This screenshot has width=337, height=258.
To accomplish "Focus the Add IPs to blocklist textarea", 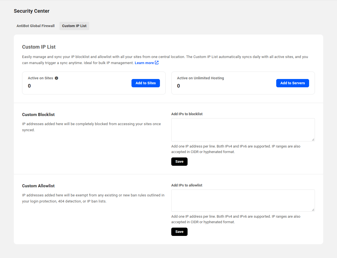I will (243, 130).
